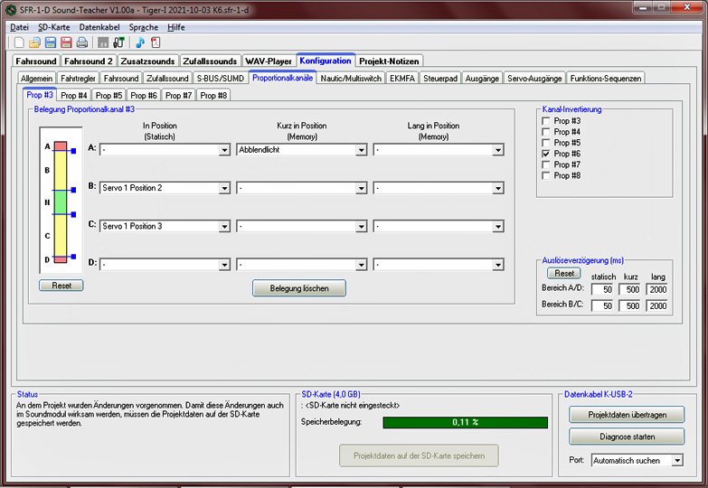Click the blue handle between areas C and D
This screenshot has width=708, height=488.
click(x=73, y=257)
